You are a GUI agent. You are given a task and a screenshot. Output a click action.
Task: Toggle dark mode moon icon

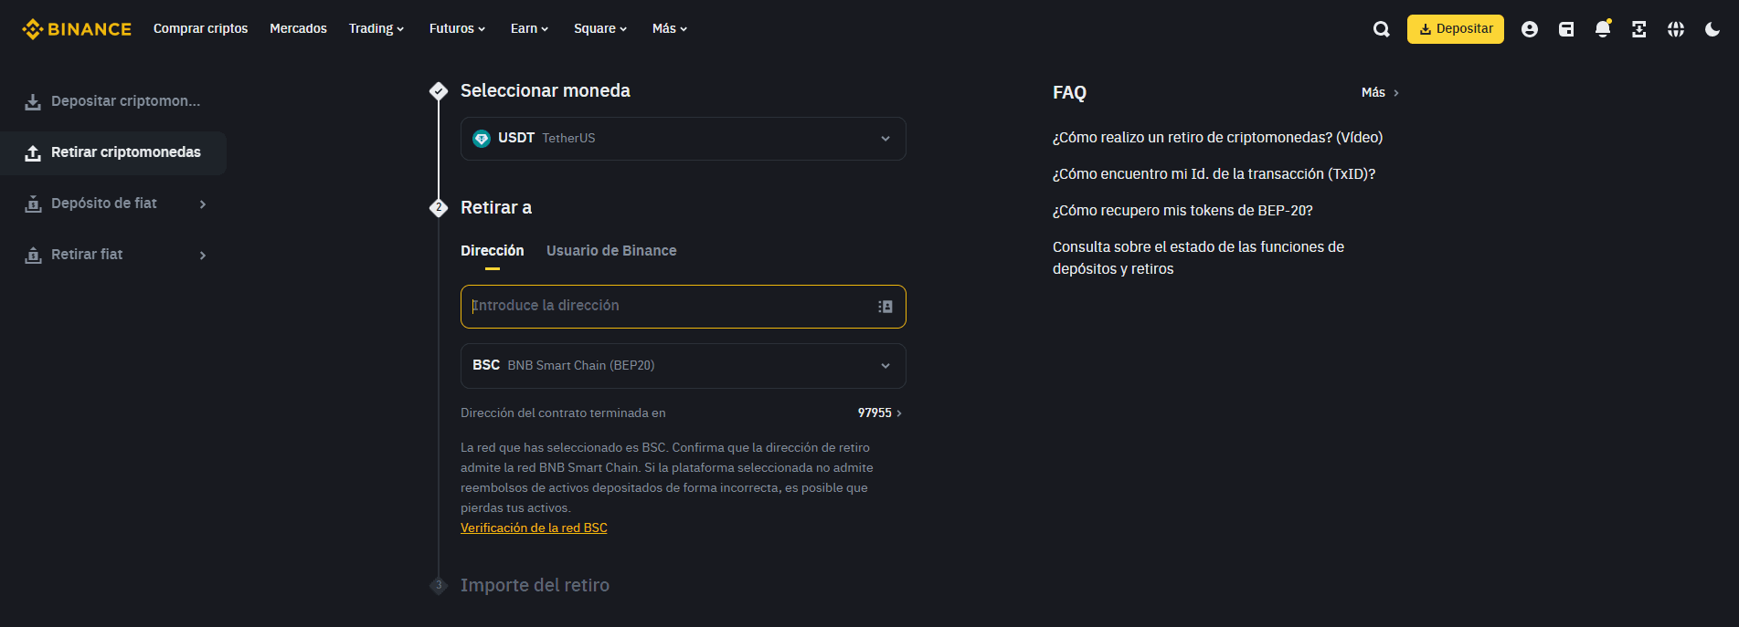coord(1712,29)
